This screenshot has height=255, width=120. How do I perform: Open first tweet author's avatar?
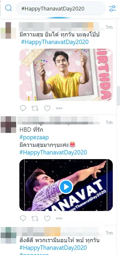click(x=8, y=30)
